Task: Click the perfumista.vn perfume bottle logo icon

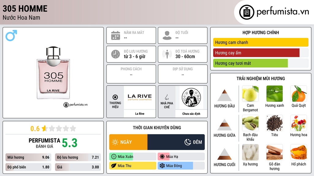Action: click(x=247, y=12)
